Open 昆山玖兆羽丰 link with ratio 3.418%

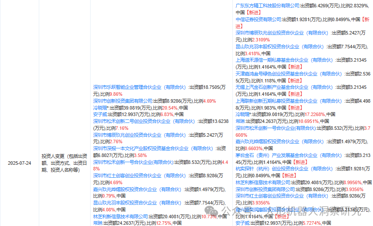coord(279,47)
